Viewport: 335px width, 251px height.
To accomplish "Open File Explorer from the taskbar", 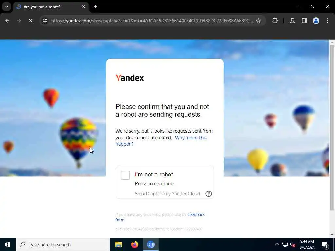I will 118,244.
